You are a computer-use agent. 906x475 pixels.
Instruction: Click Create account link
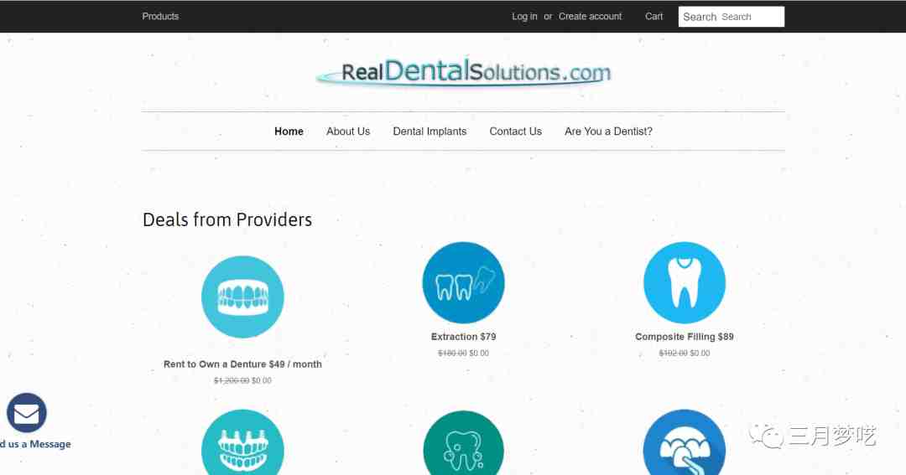[590, 17]
